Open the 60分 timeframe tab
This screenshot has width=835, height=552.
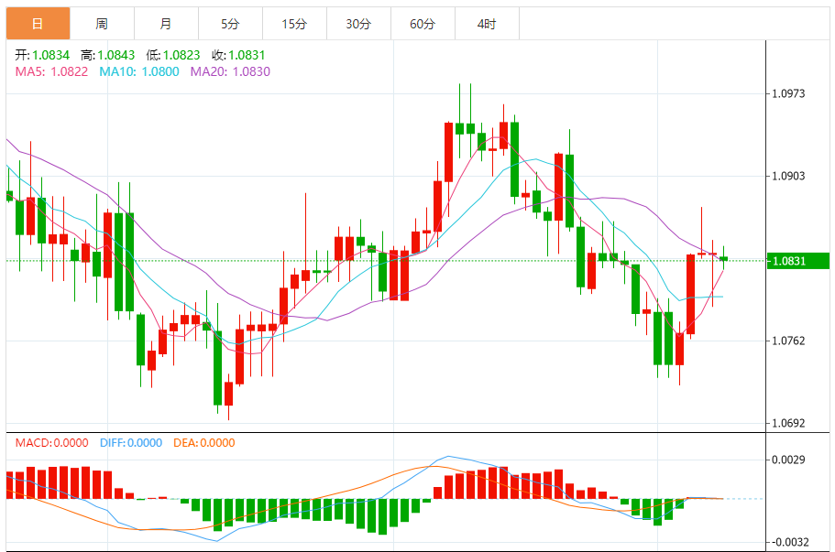(x=423, y=24)
